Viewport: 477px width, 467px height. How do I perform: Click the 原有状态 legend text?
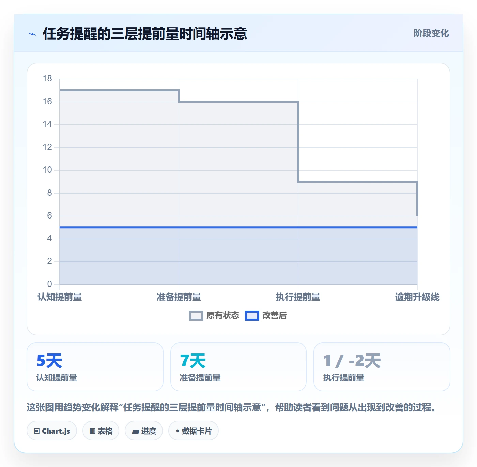coord(223,316)
